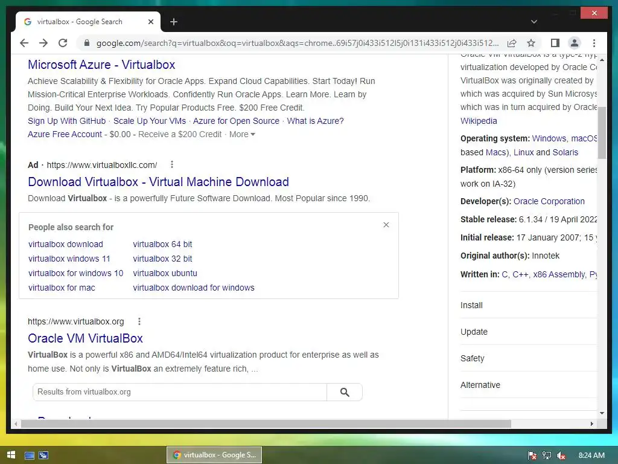Open the Oracle Corporation developer link
The width and height of the screenshot is (618, 464).
click(549, 201)
